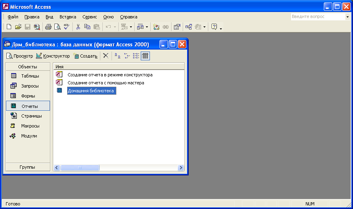Select 'Создание отчета с помощью мастера'
The height and width of the screenshot is (209, 353).
click(x=106, y=83)
